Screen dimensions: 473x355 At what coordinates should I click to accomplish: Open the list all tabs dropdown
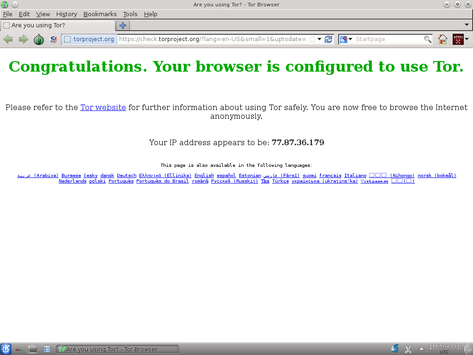point(466,25)
